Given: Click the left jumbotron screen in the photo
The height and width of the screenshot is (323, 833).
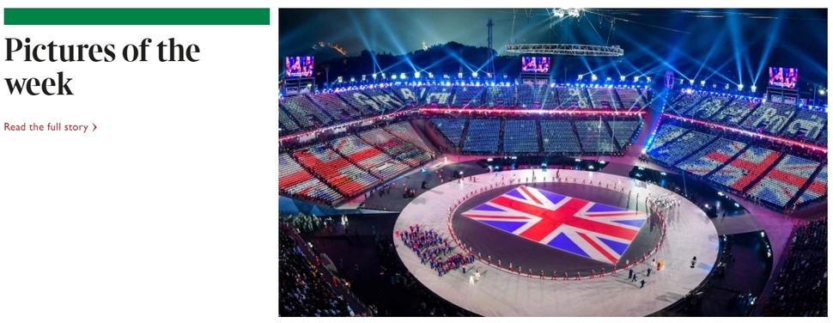Looking at the screenshot, I should point(300,66).
